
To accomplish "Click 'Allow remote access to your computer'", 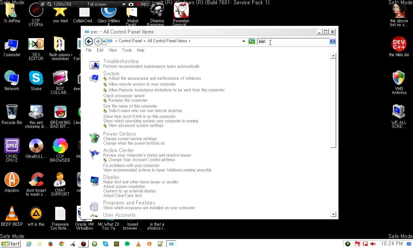I will point(142,84).
